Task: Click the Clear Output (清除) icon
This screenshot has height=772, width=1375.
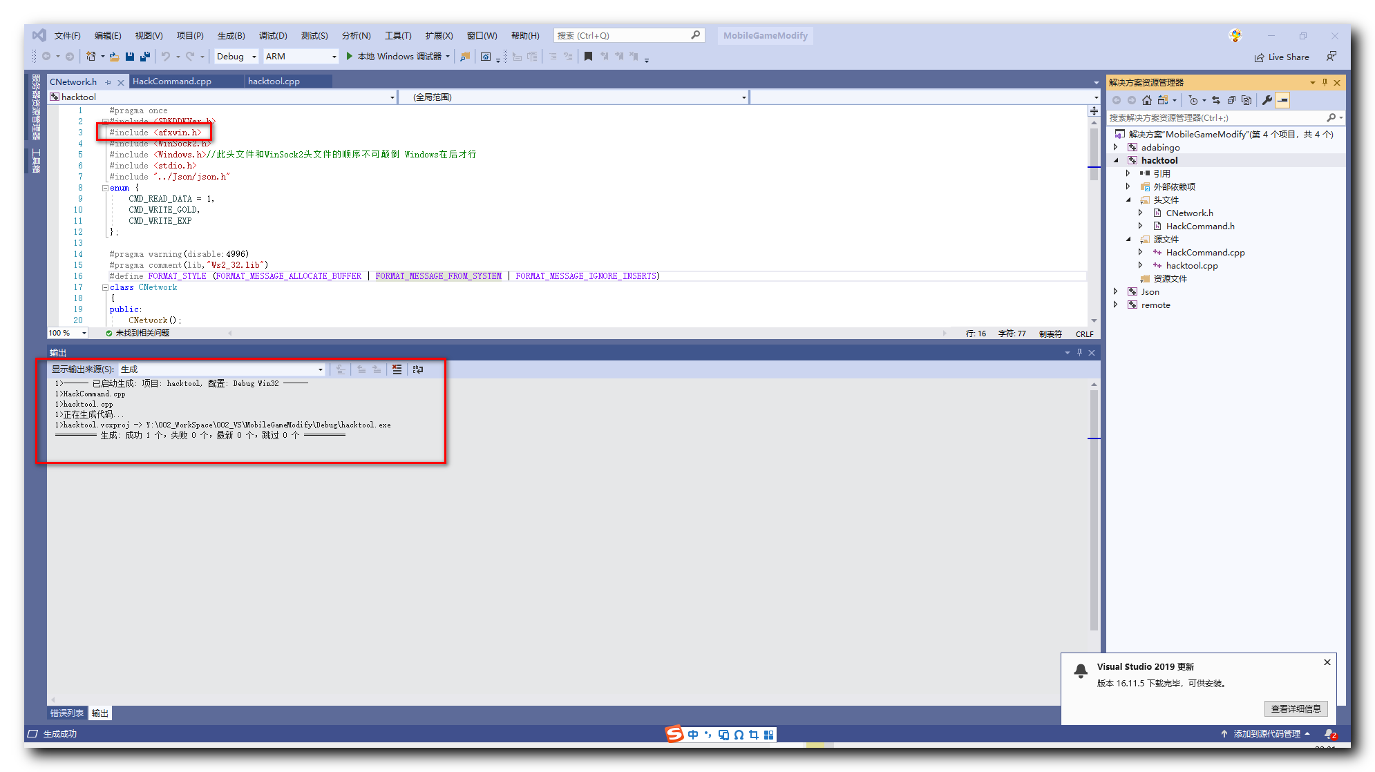Action: click(399, 369)
